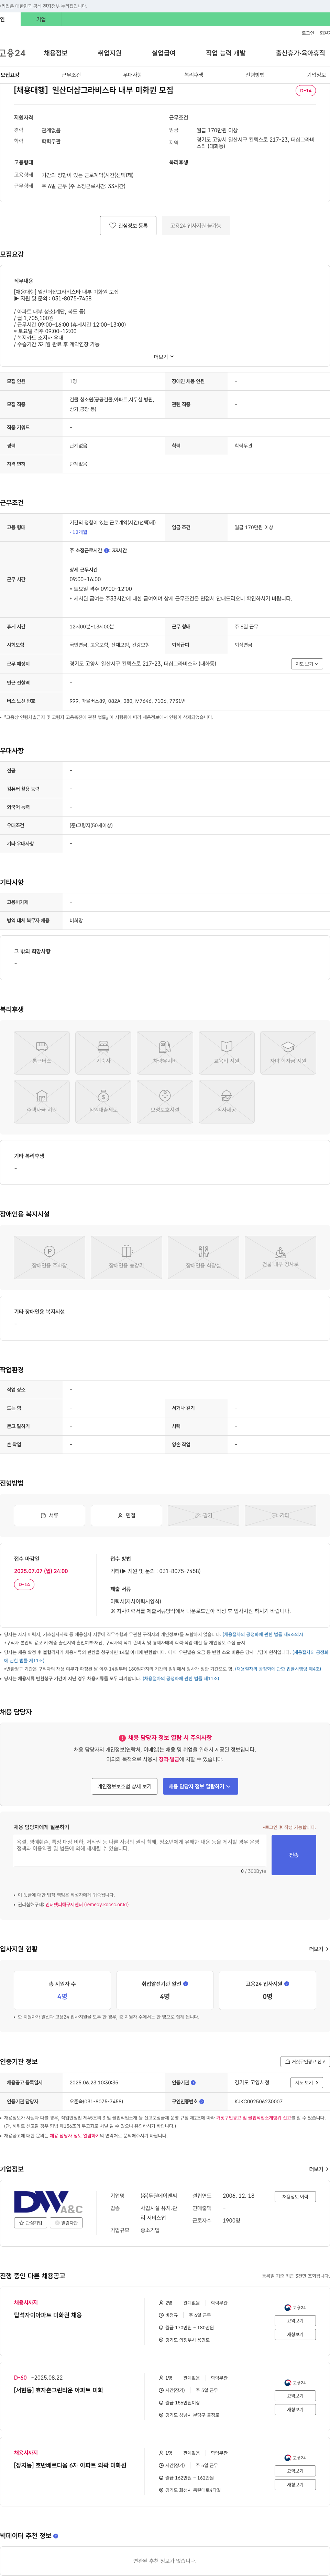Click the 빅데이터 추천 정보 info icon
Screen dimensions: 330x2576
[x=55, y=2536]
